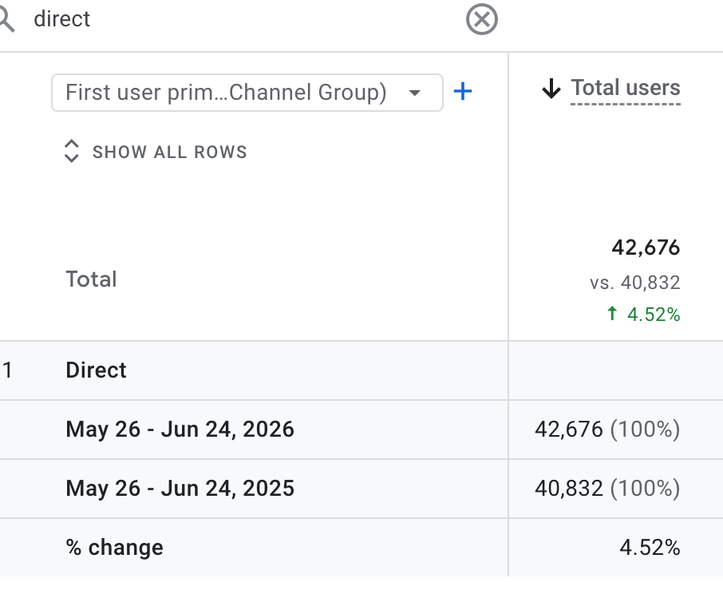Add a secondary dimension with the plus icon
The height and width of the screenshot is (594, 723).
click(463, 91)
